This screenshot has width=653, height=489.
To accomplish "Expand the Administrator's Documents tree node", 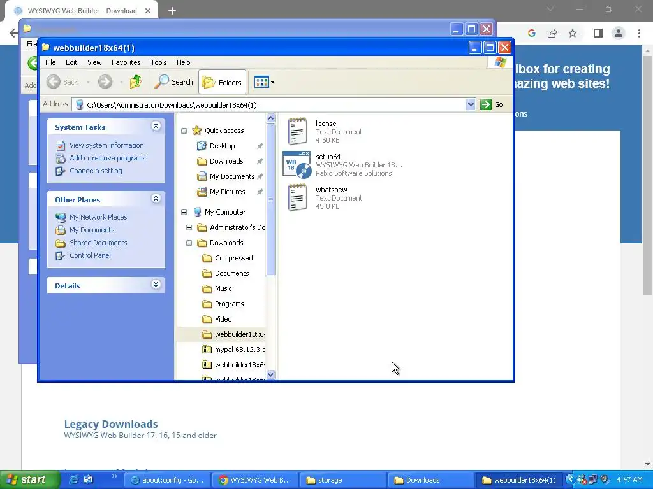I will pos(189,227).
